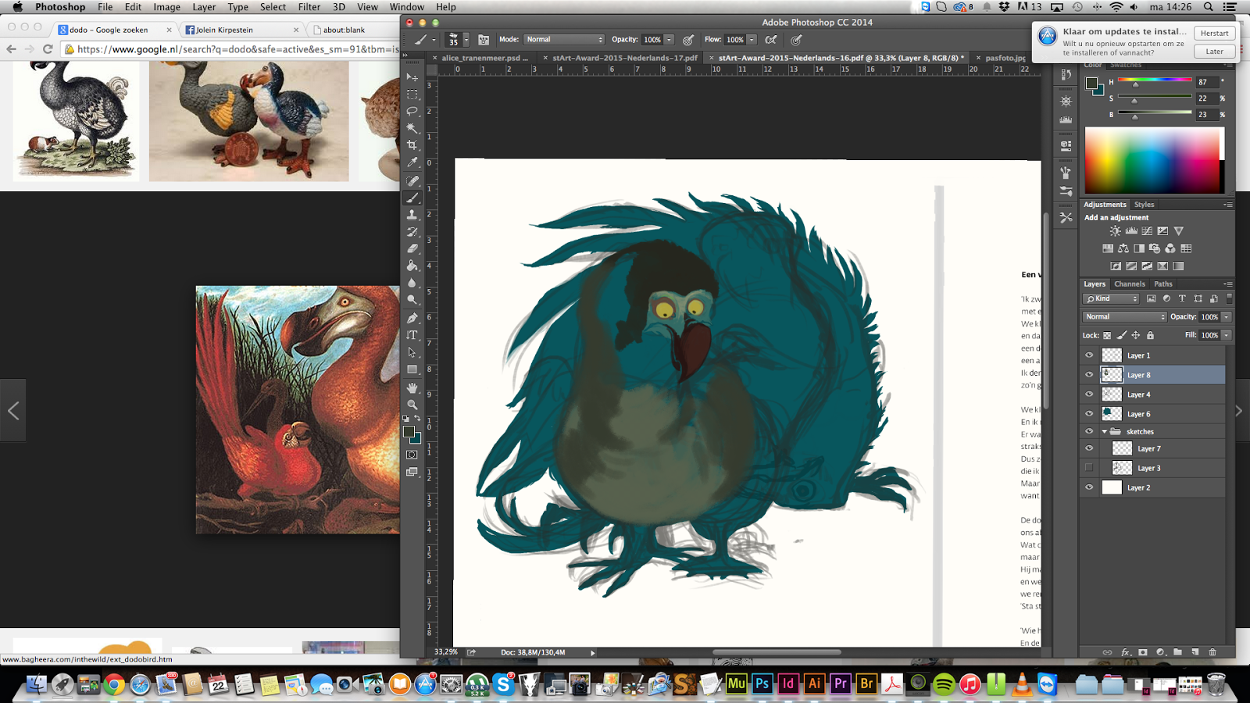The width and height of the screenshot is (1250, 703).
Task: Open the layer Fill dropdown arrow
Action: point(1227,335)
